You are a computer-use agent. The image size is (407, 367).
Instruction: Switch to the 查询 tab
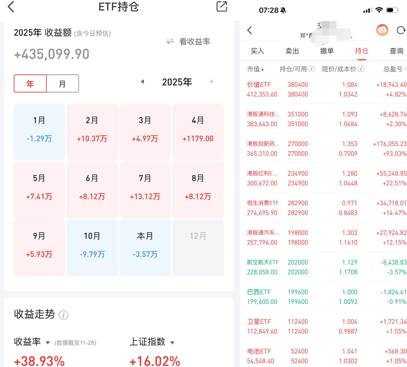[396, 51]
